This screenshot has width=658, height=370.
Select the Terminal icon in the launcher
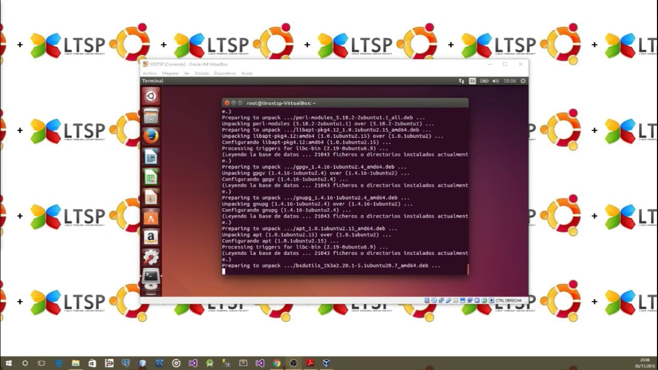pyautogui.click(x=151, y=276)
